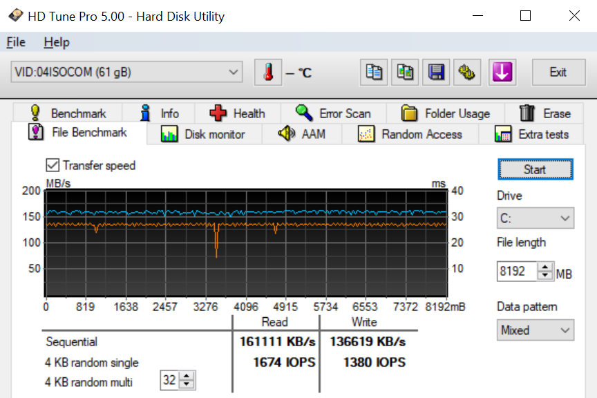Click the temperature thermometer icon
Viewport: 597px width, 398px height.
point(268,72)
